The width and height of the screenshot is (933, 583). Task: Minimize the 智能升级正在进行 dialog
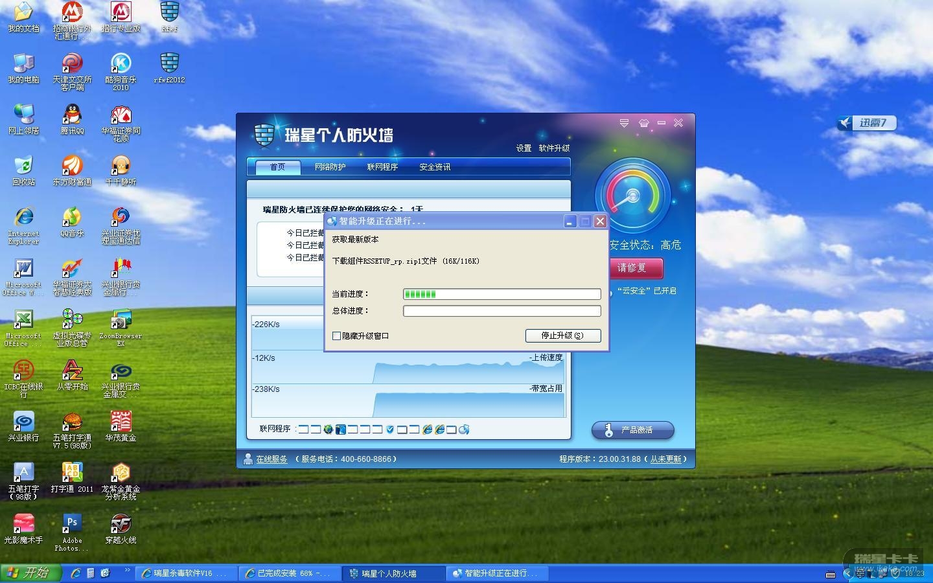[x=570, y=222]
